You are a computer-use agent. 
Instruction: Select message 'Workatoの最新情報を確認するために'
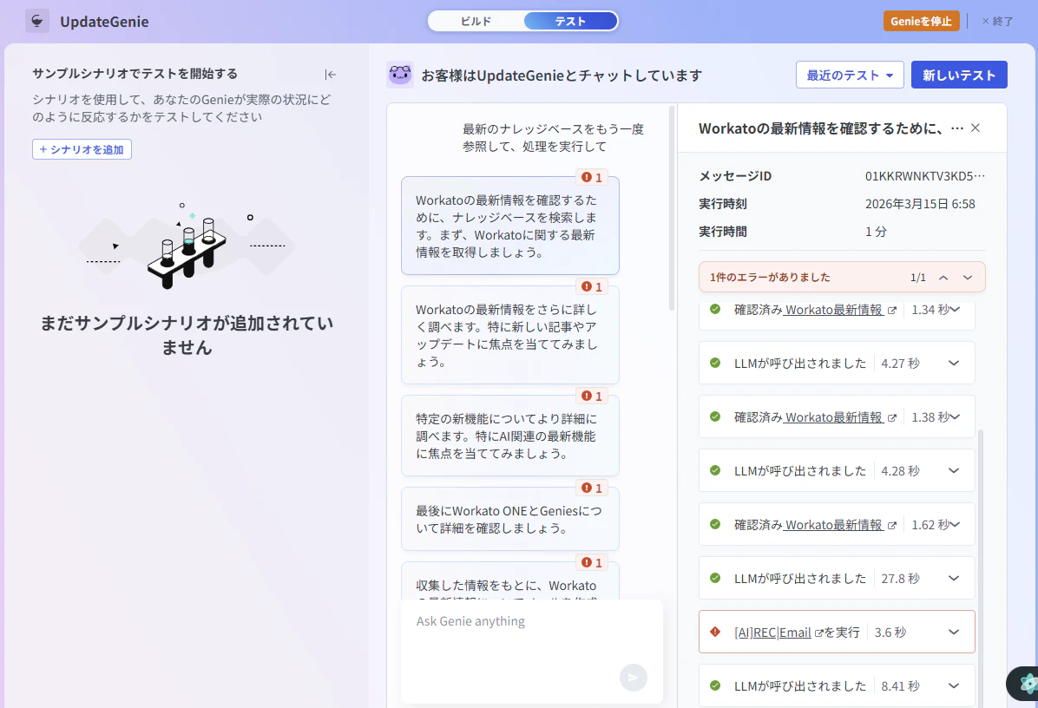click(509, 226)
